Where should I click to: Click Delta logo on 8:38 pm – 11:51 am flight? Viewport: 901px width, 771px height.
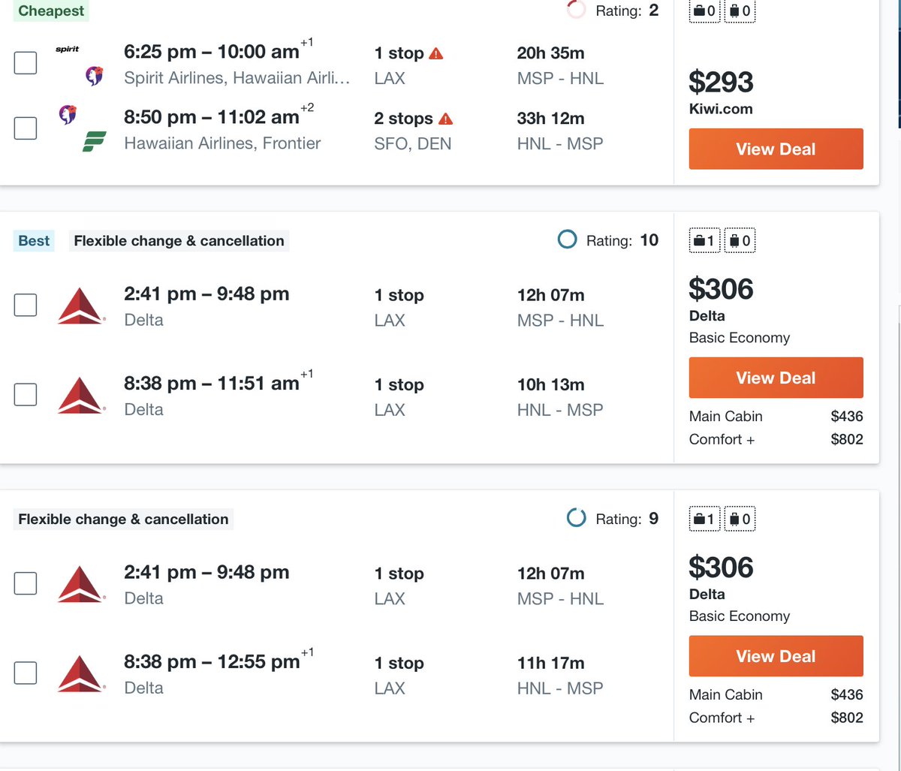coord(80,396)
